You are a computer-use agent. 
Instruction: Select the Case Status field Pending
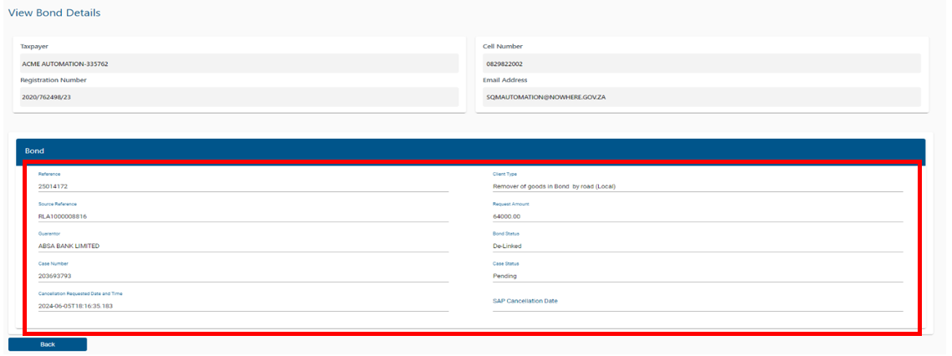pos(697,276)
